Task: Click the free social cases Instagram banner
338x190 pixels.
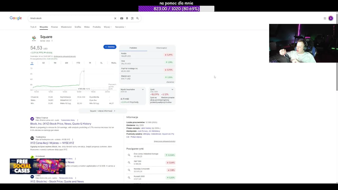Action: coord(37,166)
